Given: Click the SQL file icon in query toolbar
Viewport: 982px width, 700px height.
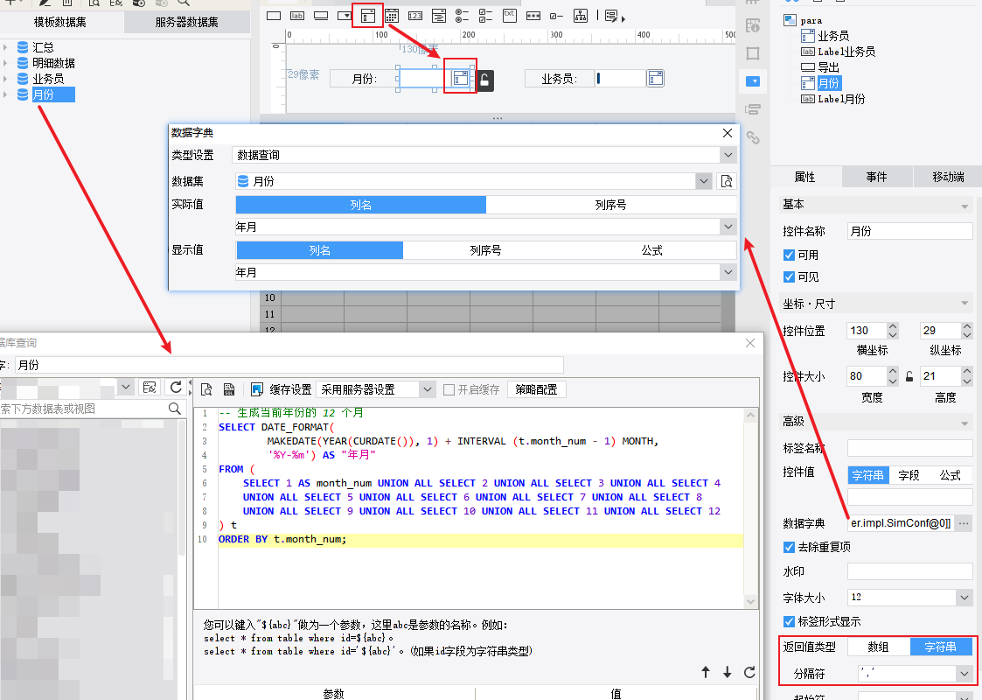Looking at the screenshot, I should (229, 389).
